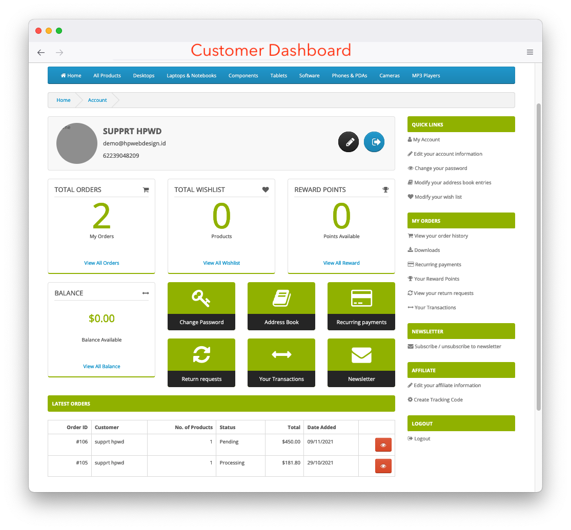Click the heart icon on Total Wishlist card
571x530 pixels.
pos(266,189)
